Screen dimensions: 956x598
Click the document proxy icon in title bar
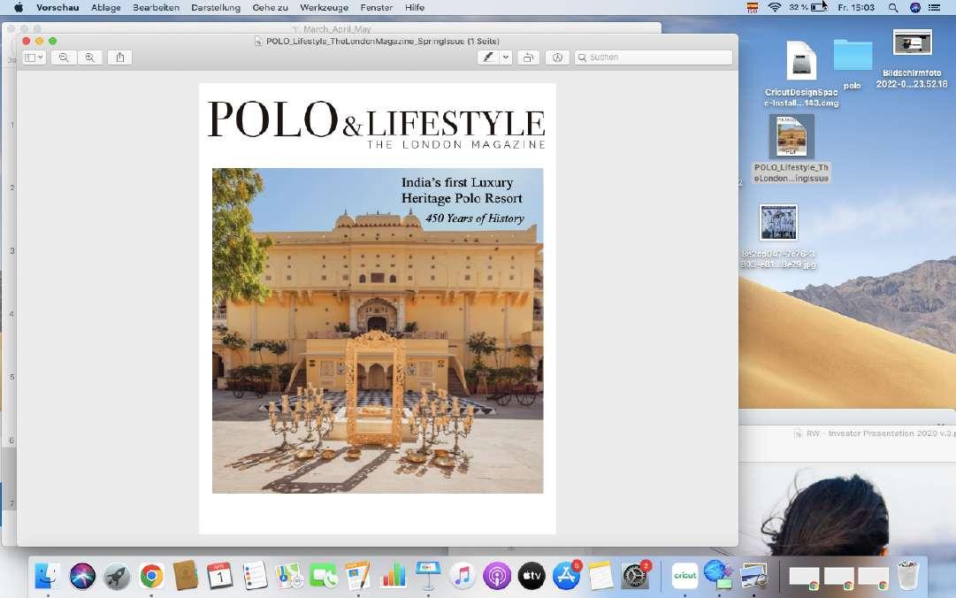[258, 41]
